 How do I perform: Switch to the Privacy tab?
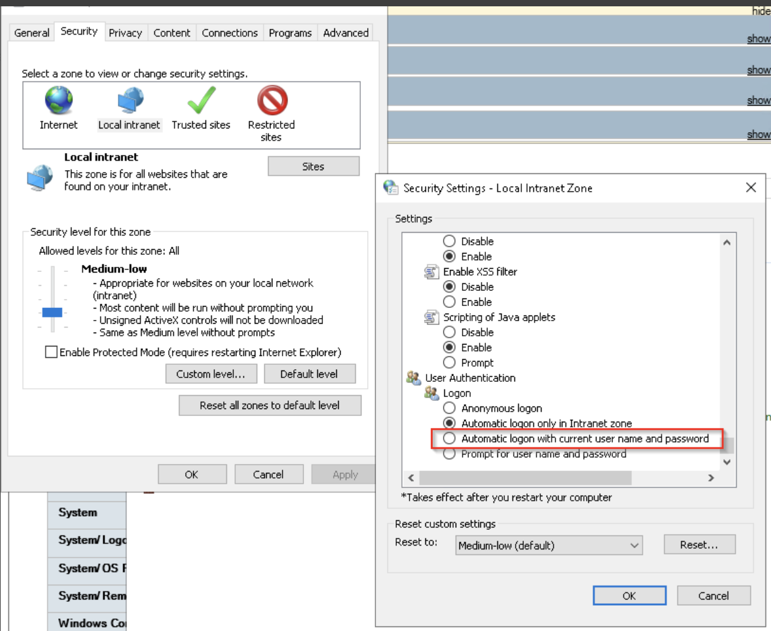coord(125,32)
